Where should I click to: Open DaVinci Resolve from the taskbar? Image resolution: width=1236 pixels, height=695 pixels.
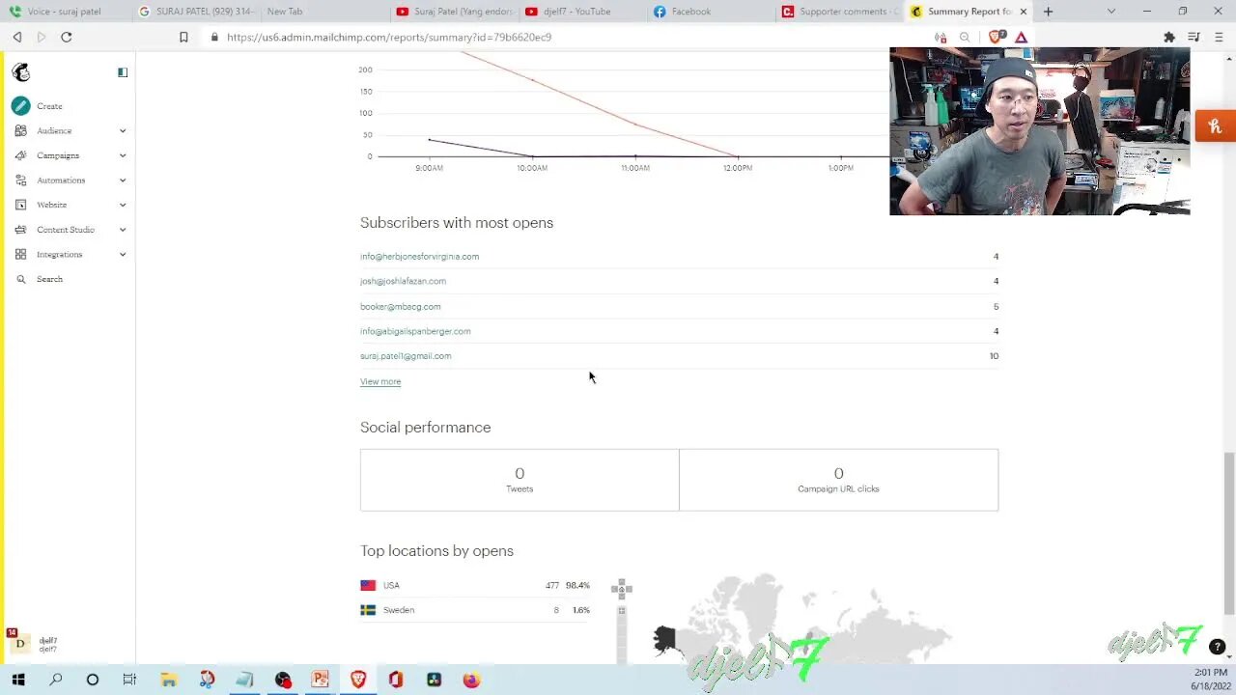434,680
